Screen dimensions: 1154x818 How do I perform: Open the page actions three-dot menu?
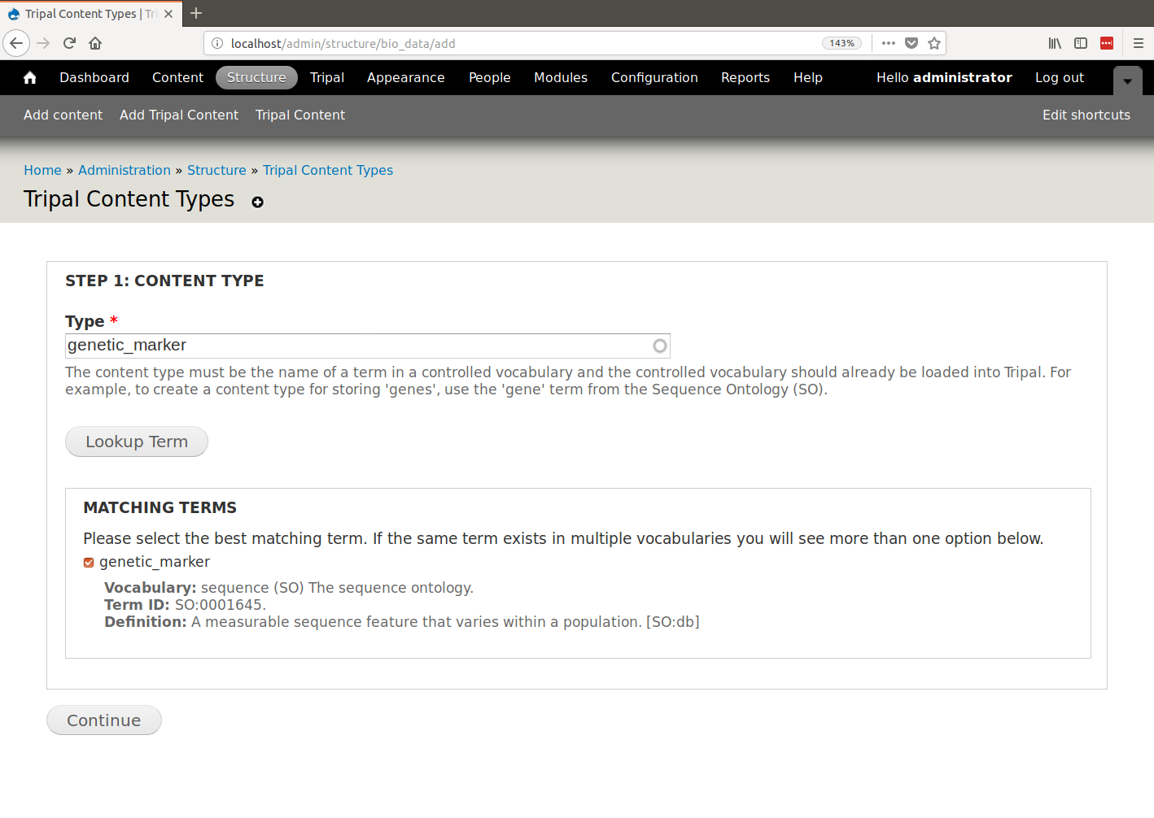pos(889,43)
